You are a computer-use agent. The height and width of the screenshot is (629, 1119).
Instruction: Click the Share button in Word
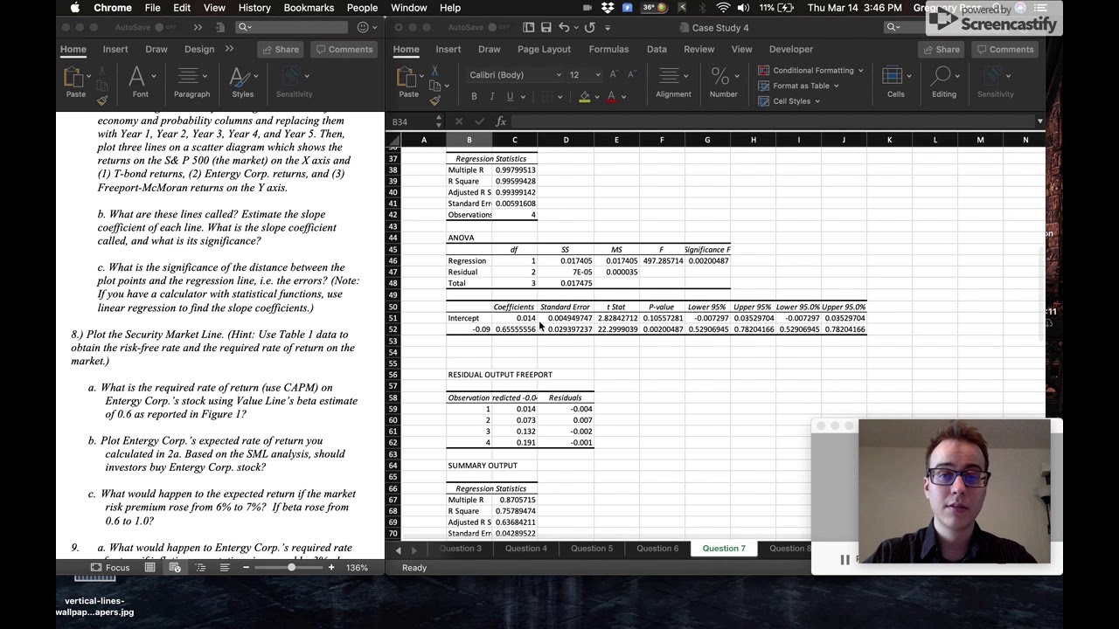pyautogui.click(x=280, y=50)
